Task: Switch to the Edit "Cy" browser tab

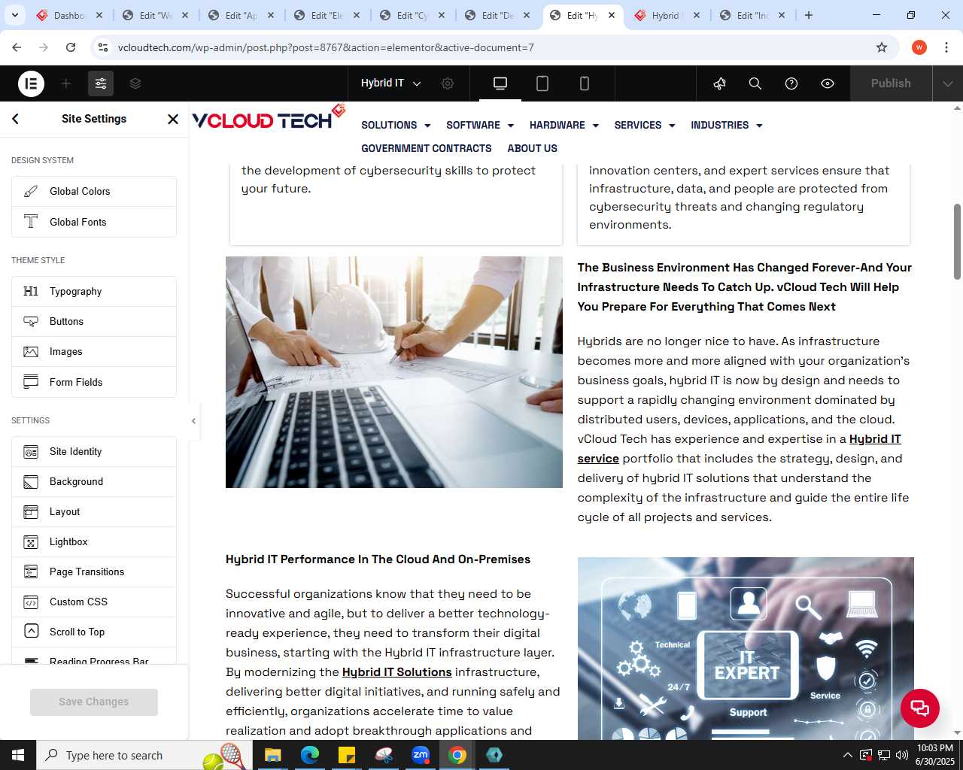Action: [x=412, y=15]
